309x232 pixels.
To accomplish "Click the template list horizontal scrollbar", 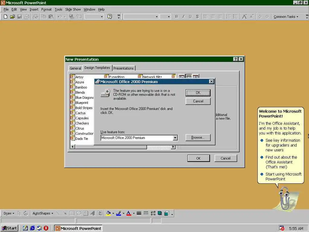I will coord(123,147).
